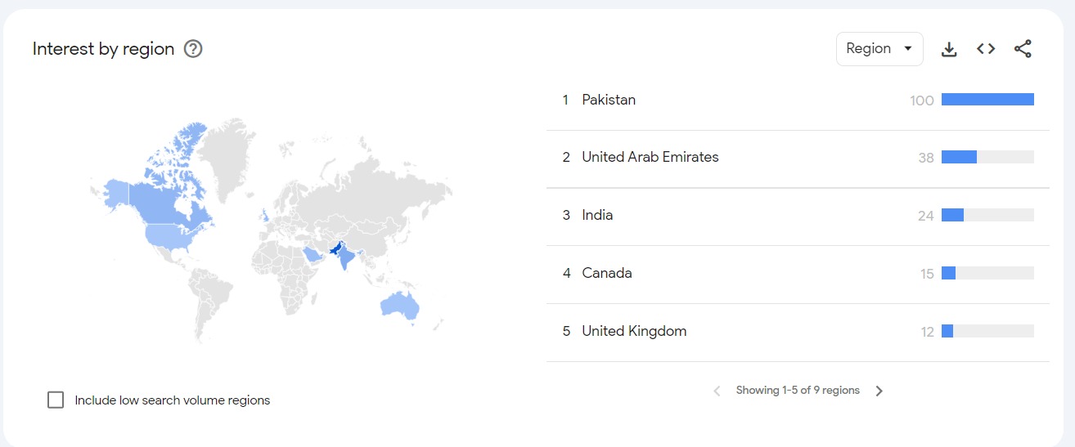Image resolution: width=1075 pixels, height=447 pixels.
Task: Open the Region dropdown
Action: coord(879,49)
